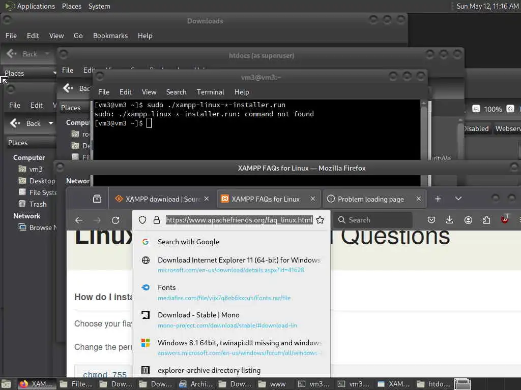Click the padlock site security icon
The width and height of the screenshot is (521, 390).
(157, 220)
